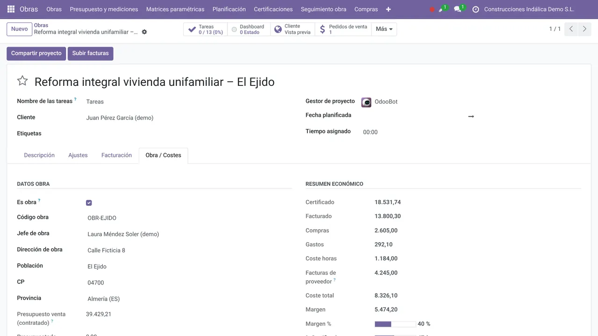The width and height of the screenshot is (598, 336).
Task: Click the OdooBot avatar
Action: 366,102
